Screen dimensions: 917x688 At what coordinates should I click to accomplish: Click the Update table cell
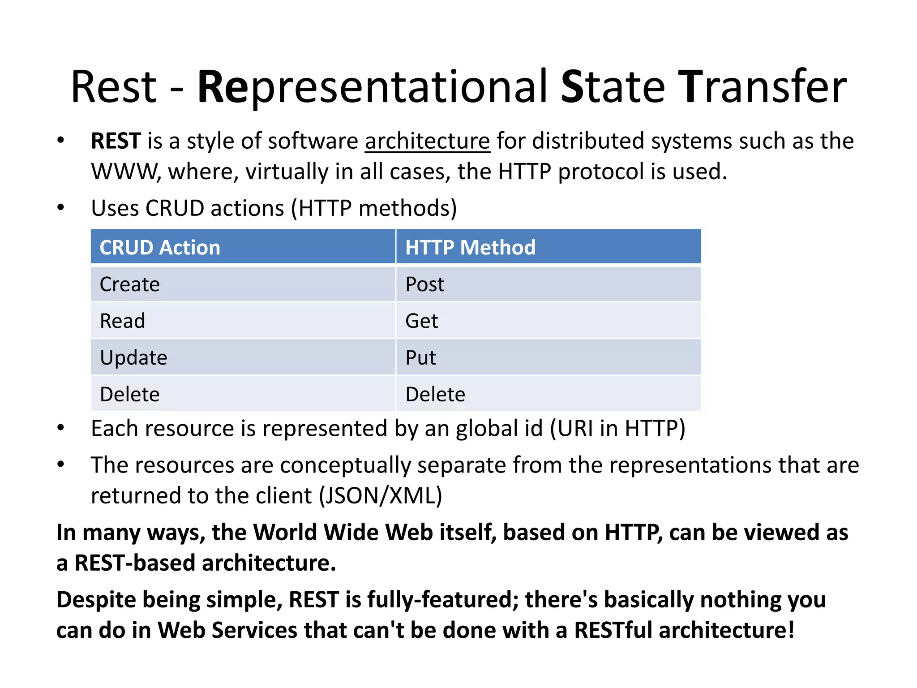pos(133,357)
